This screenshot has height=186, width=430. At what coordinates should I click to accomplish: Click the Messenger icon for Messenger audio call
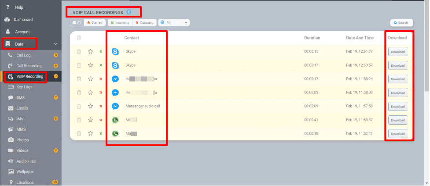[x=115, y=106]
